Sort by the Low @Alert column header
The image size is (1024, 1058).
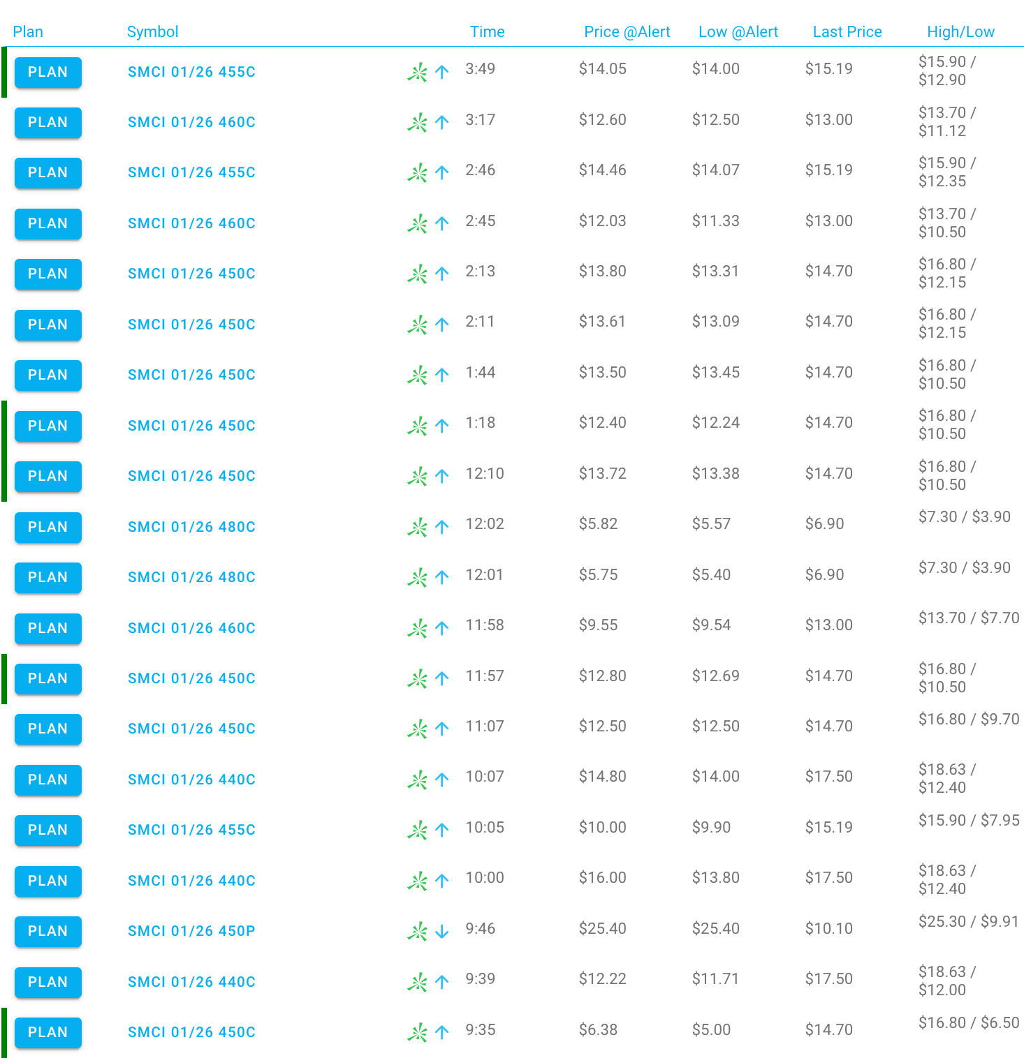(738, 32)
